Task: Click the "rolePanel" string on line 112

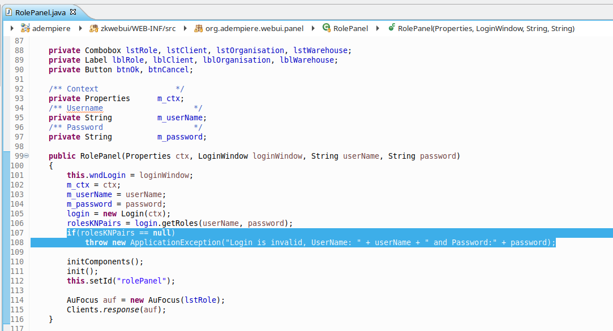Action: tap(142, 281)
